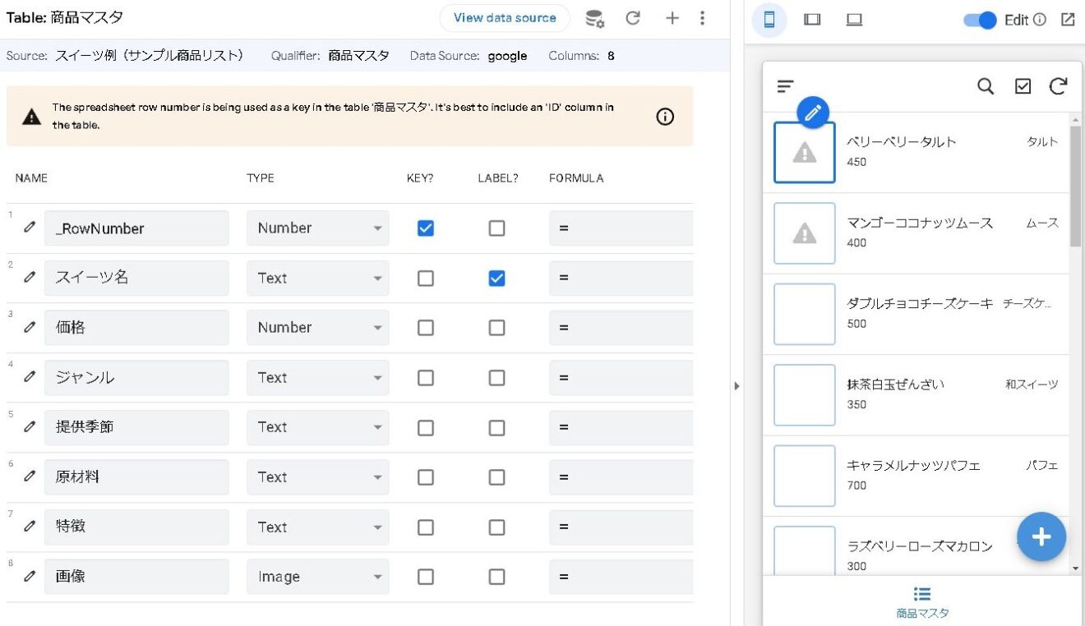Refresh the table column structure

tap(633, 17)
